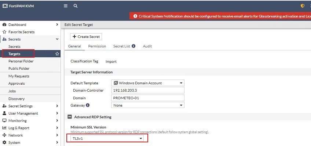Open Public Folder in sidebar
This screenshot has width=311, height=146.
coord(19,69)
